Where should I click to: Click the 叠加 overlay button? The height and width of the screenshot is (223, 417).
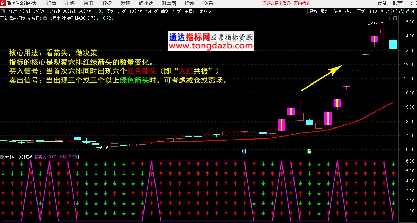pyautogui.click(x=325, y=11)
